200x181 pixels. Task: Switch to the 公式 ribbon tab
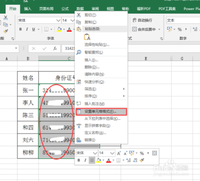65,8
